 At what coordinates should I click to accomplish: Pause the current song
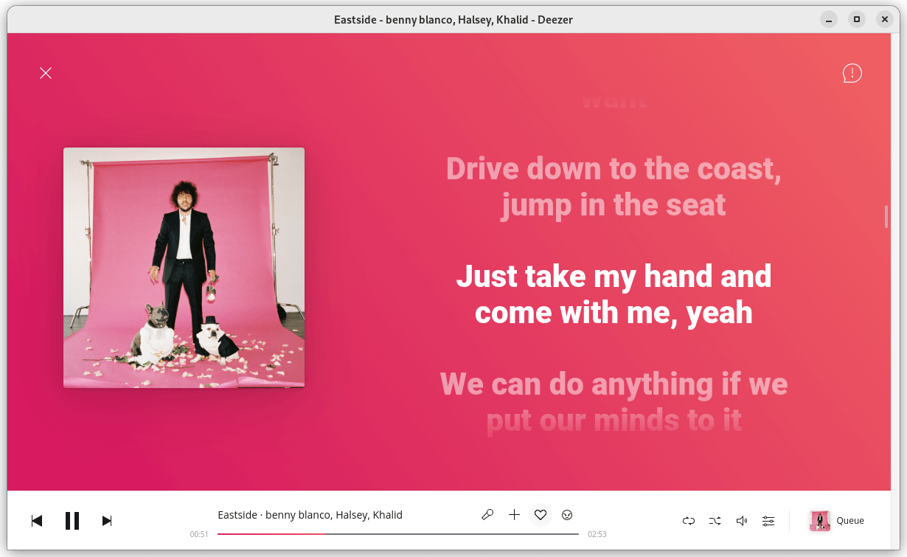click(72, 521)
